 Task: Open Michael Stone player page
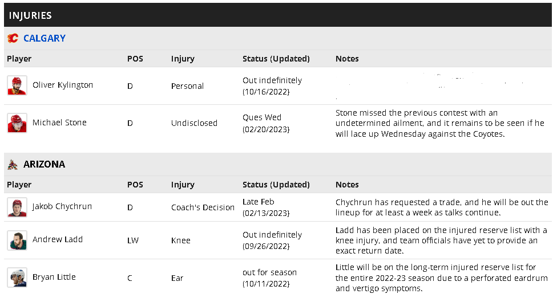click(59, 123)
